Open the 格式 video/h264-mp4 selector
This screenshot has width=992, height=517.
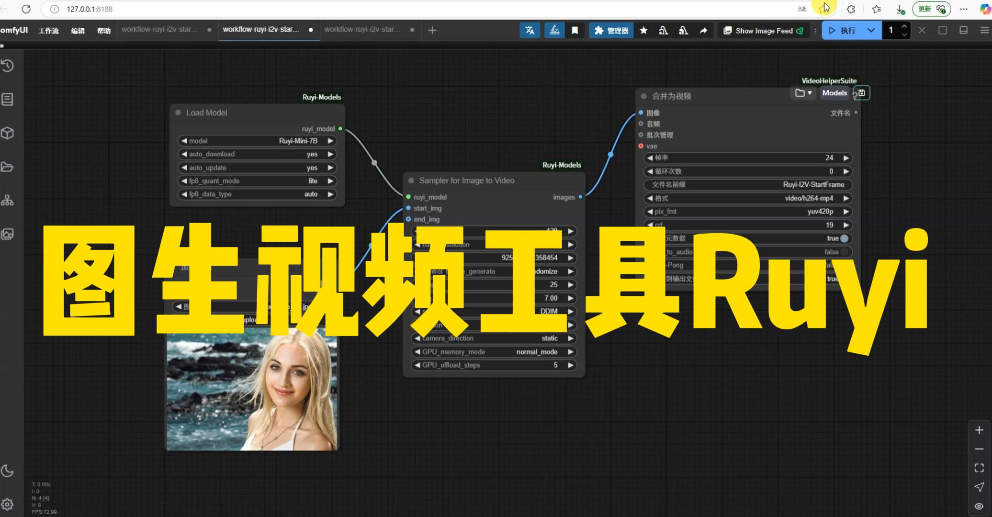pos(748,198)
